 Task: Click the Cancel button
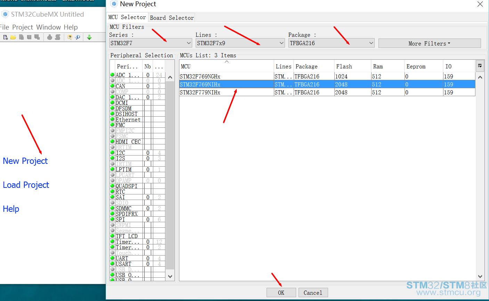[313, 293]
